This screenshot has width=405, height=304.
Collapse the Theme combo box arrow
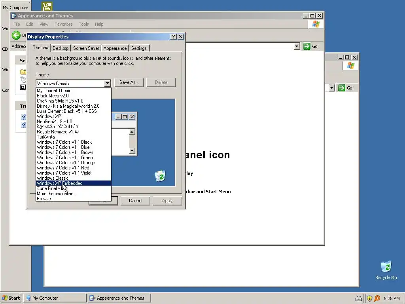coord(107,83)
